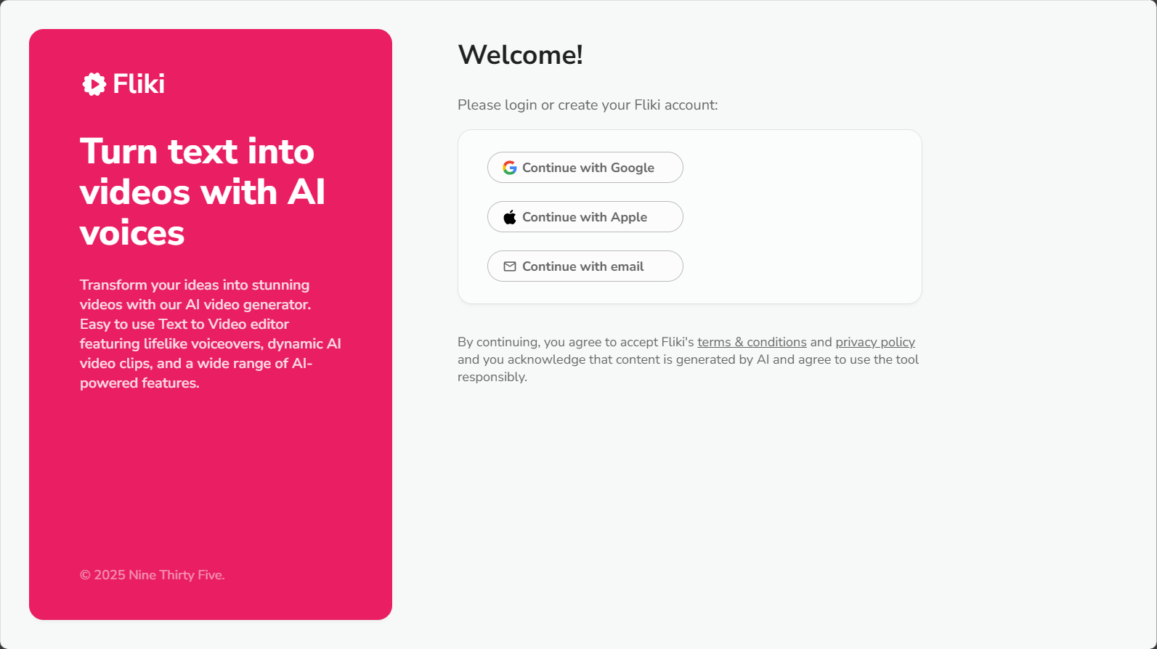Click empty space inside the white login card
The image size is (1157, 649).
click(799, 218)
